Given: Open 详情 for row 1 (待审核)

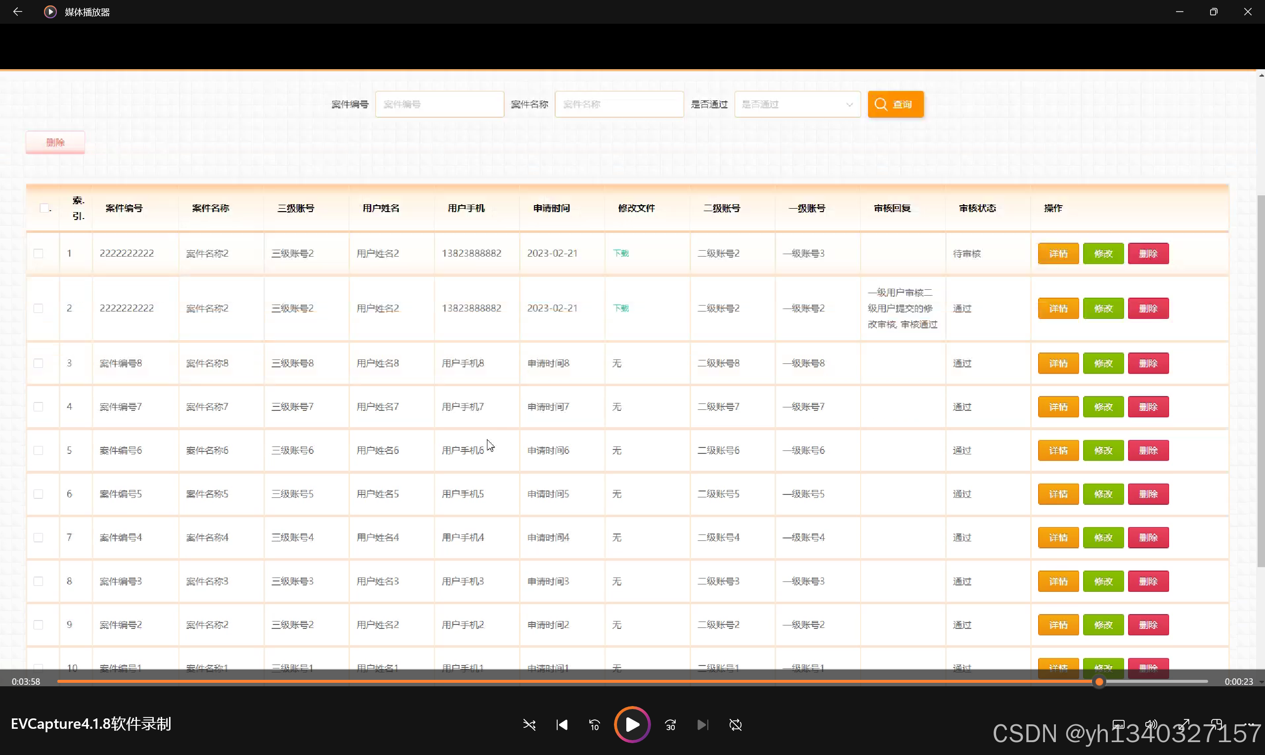Looking at the screenshot, I should tap(1058, 253).
